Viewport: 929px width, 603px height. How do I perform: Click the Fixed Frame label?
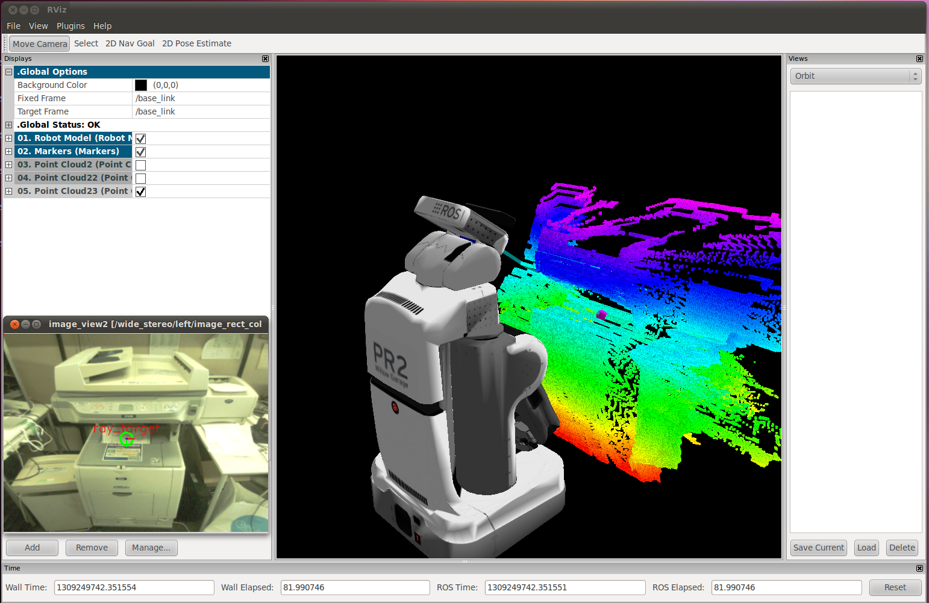42,98
